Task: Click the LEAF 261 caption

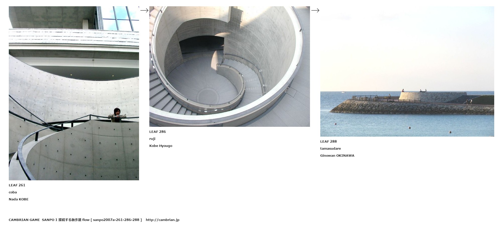Action: tap(17, 185)
